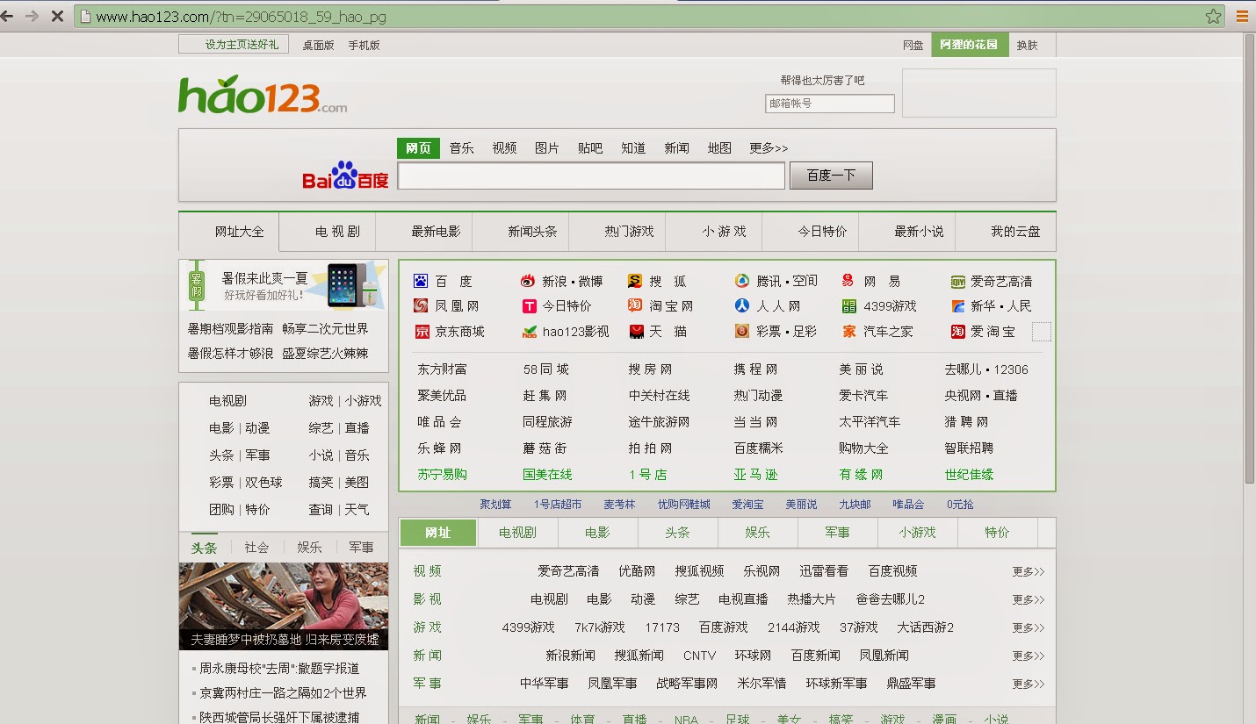Screen dimensions: 1256x724
Task: Open the 聚划算 link
Action: click(495, 505)
